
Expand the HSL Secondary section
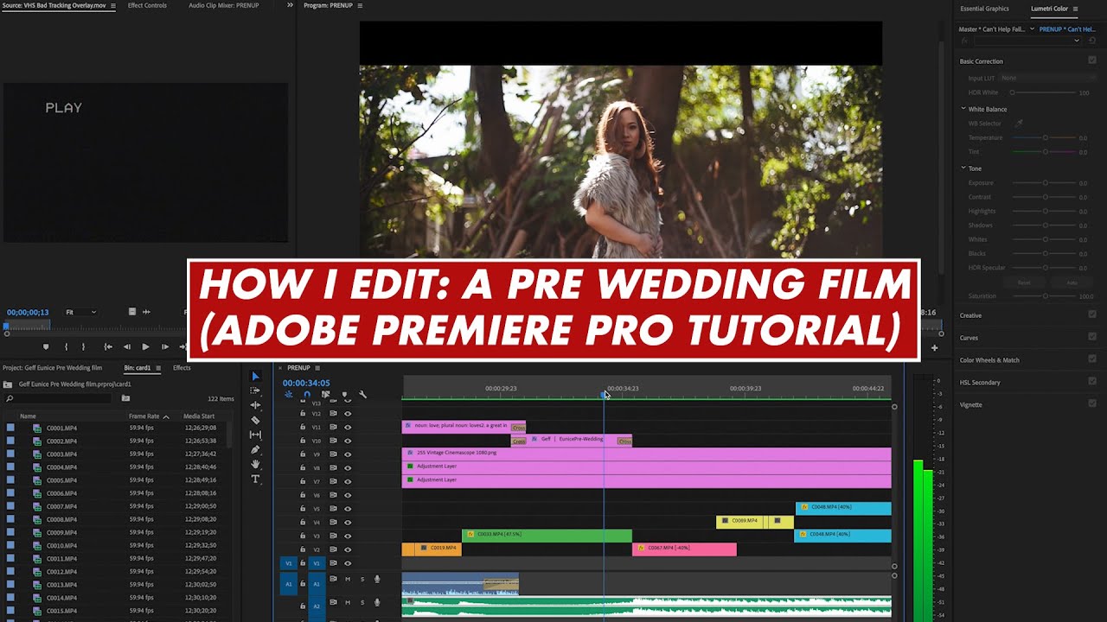click(x=979, y=382)
